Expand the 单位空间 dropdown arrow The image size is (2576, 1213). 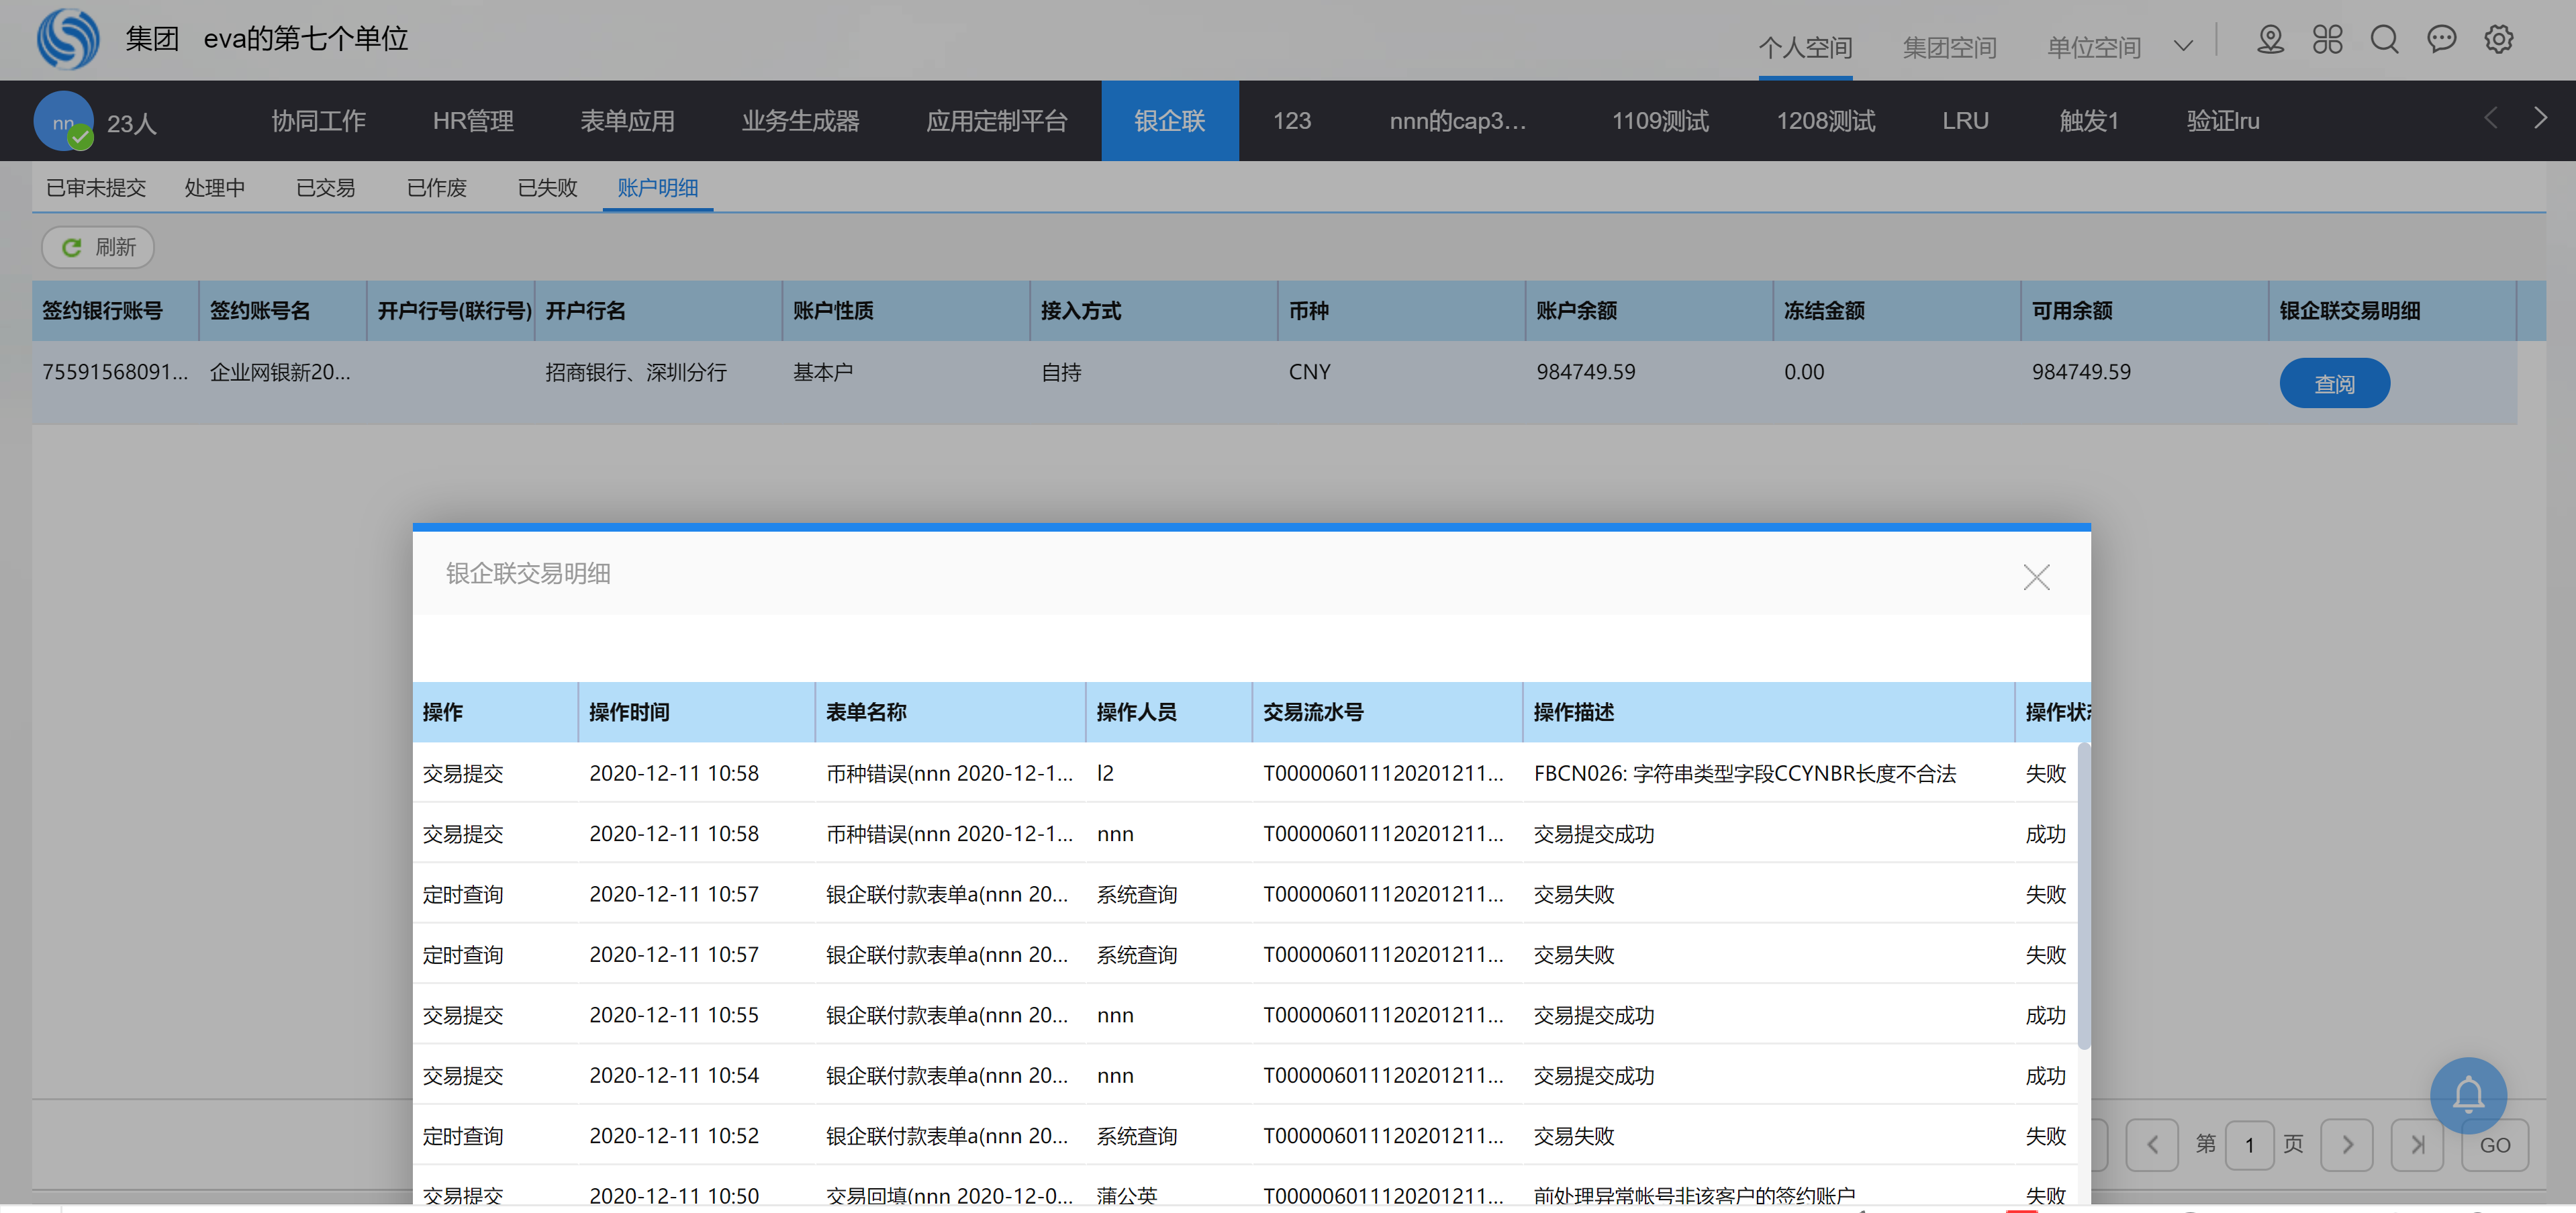(2183, 46)
